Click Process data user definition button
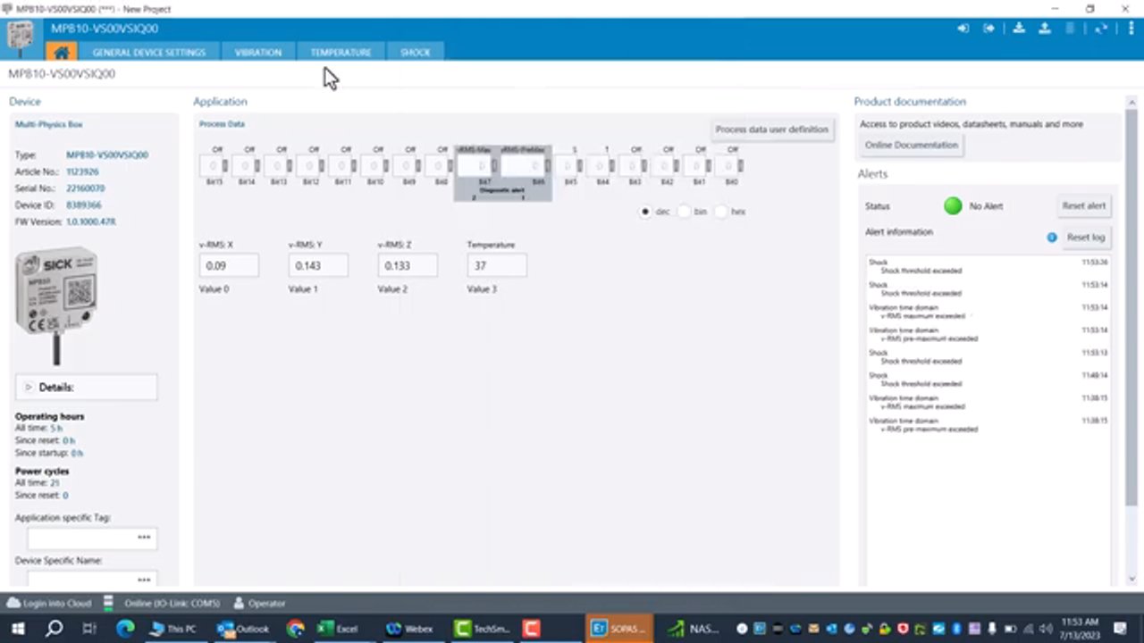The height and width of the screenshot is (643, 1144). [x=771, y=129]
